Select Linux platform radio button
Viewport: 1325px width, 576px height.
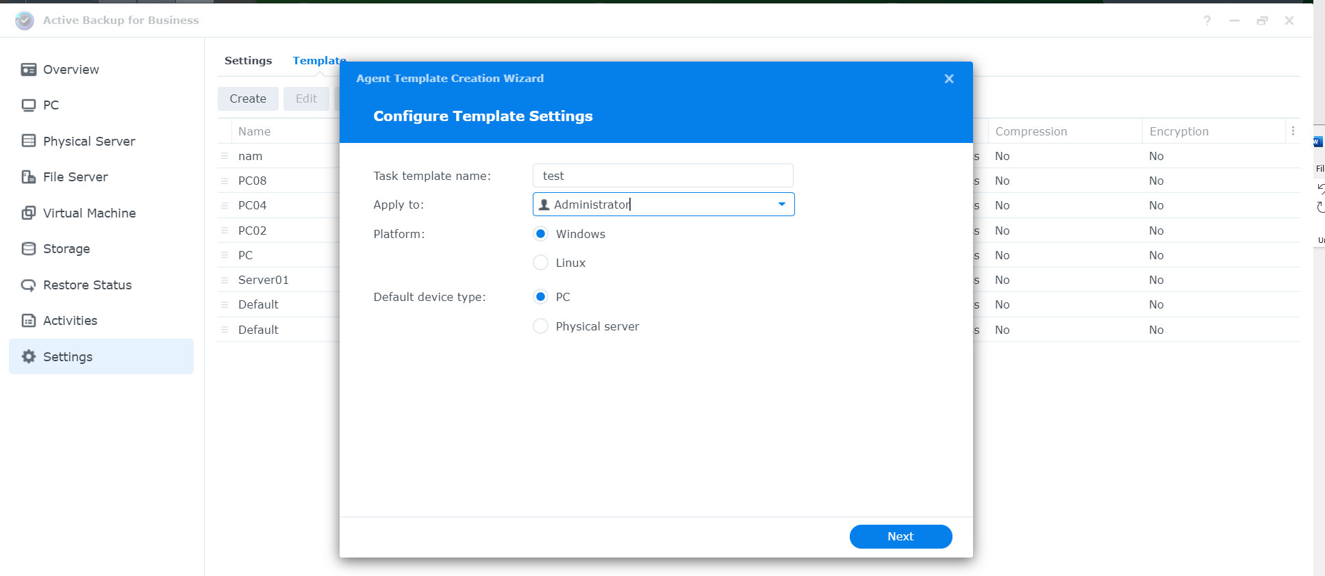[540, 263]
